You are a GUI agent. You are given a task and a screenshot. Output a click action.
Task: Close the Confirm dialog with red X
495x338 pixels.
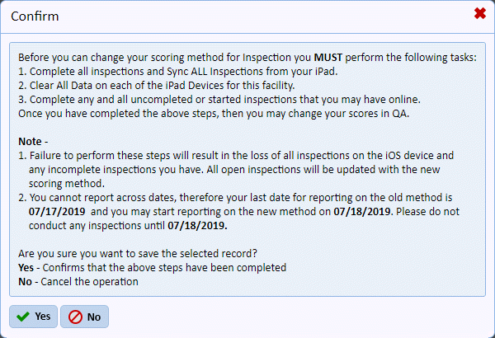[480, 13]
